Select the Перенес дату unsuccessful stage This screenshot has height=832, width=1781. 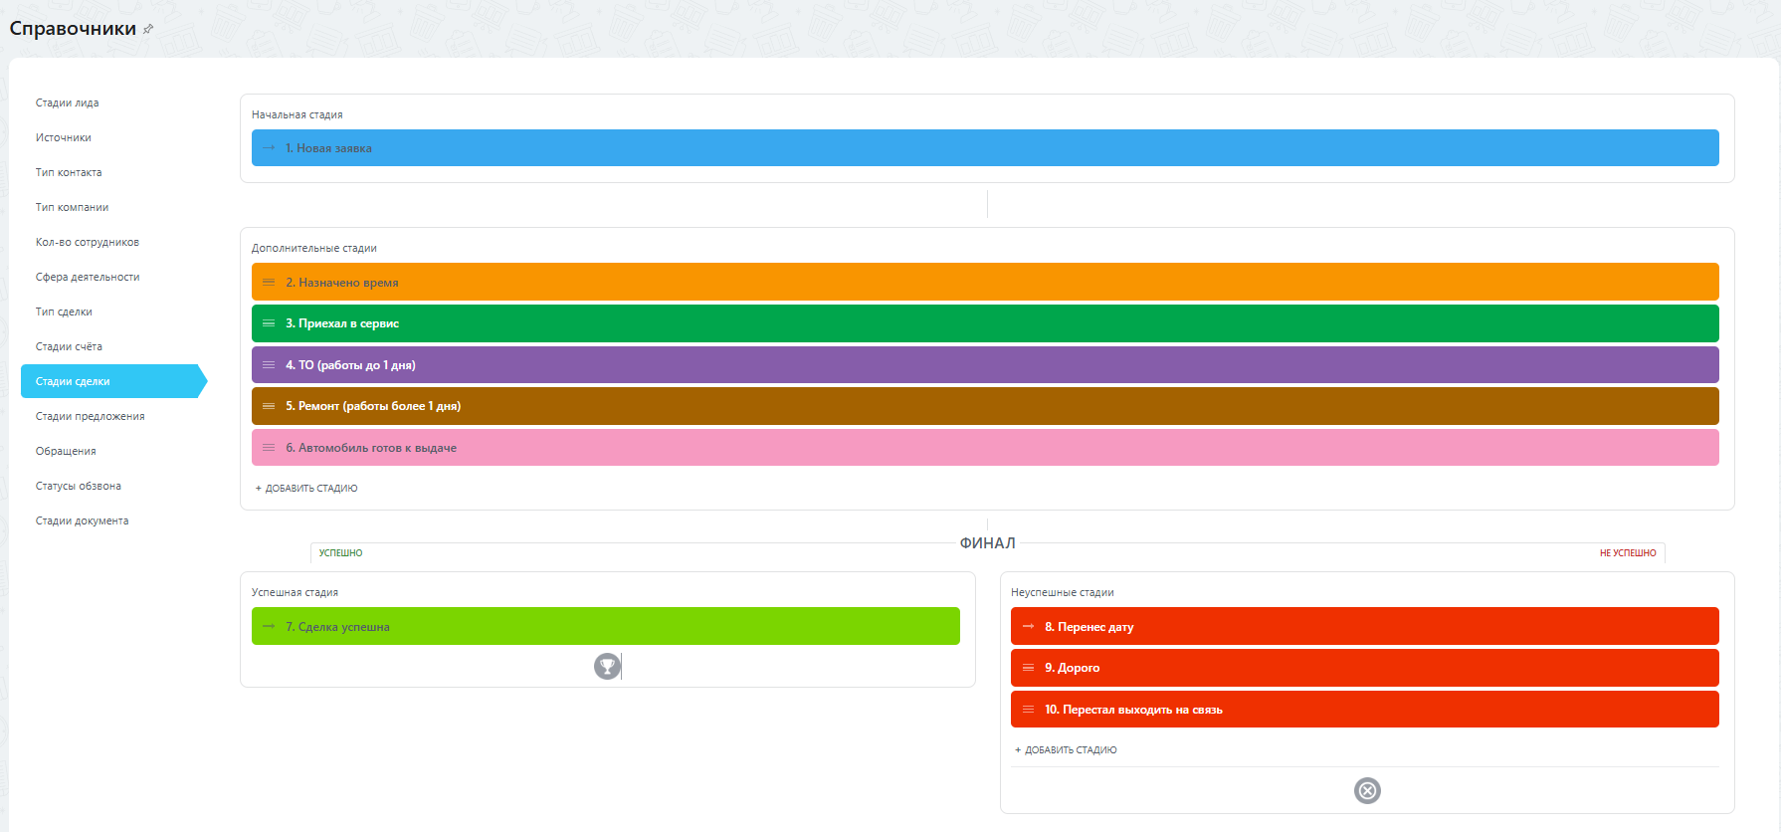point(1364,627)
